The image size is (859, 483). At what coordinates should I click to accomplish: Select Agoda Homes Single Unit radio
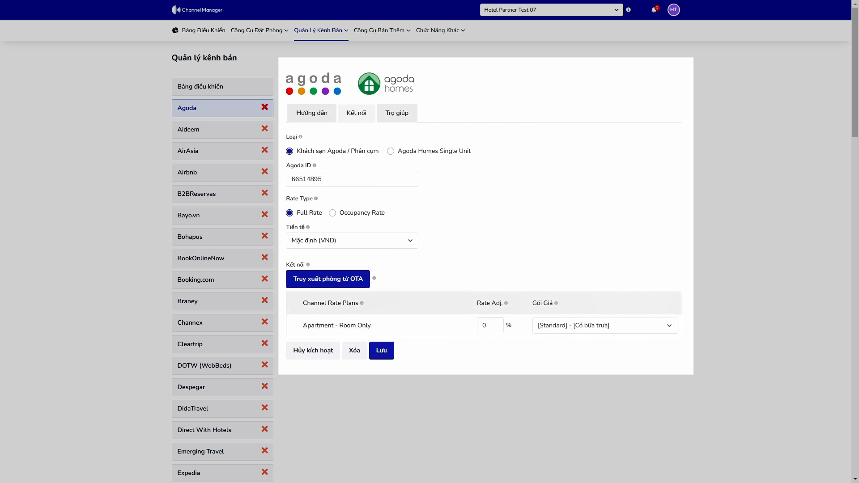coord(391,151)
